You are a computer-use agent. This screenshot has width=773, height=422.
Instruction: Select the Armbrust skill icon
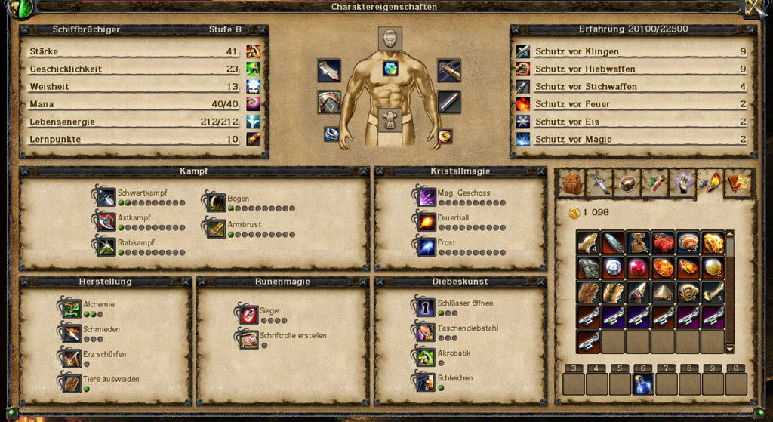215,228
